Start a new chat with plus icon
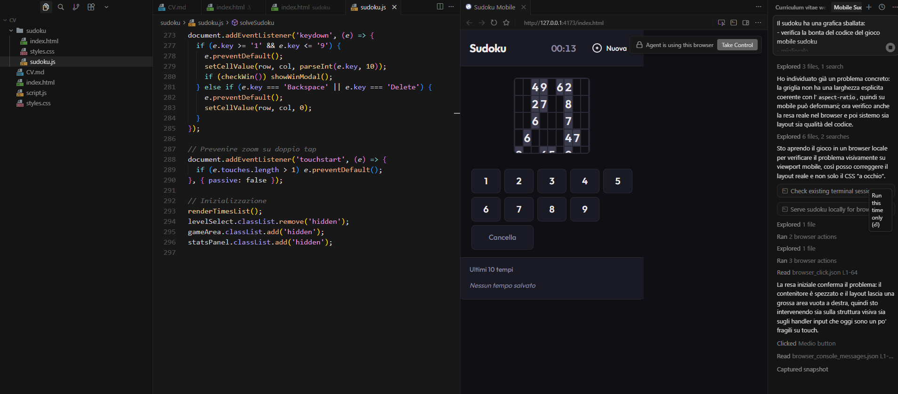This screenshot has height=394, width=898. click(869, 7)
